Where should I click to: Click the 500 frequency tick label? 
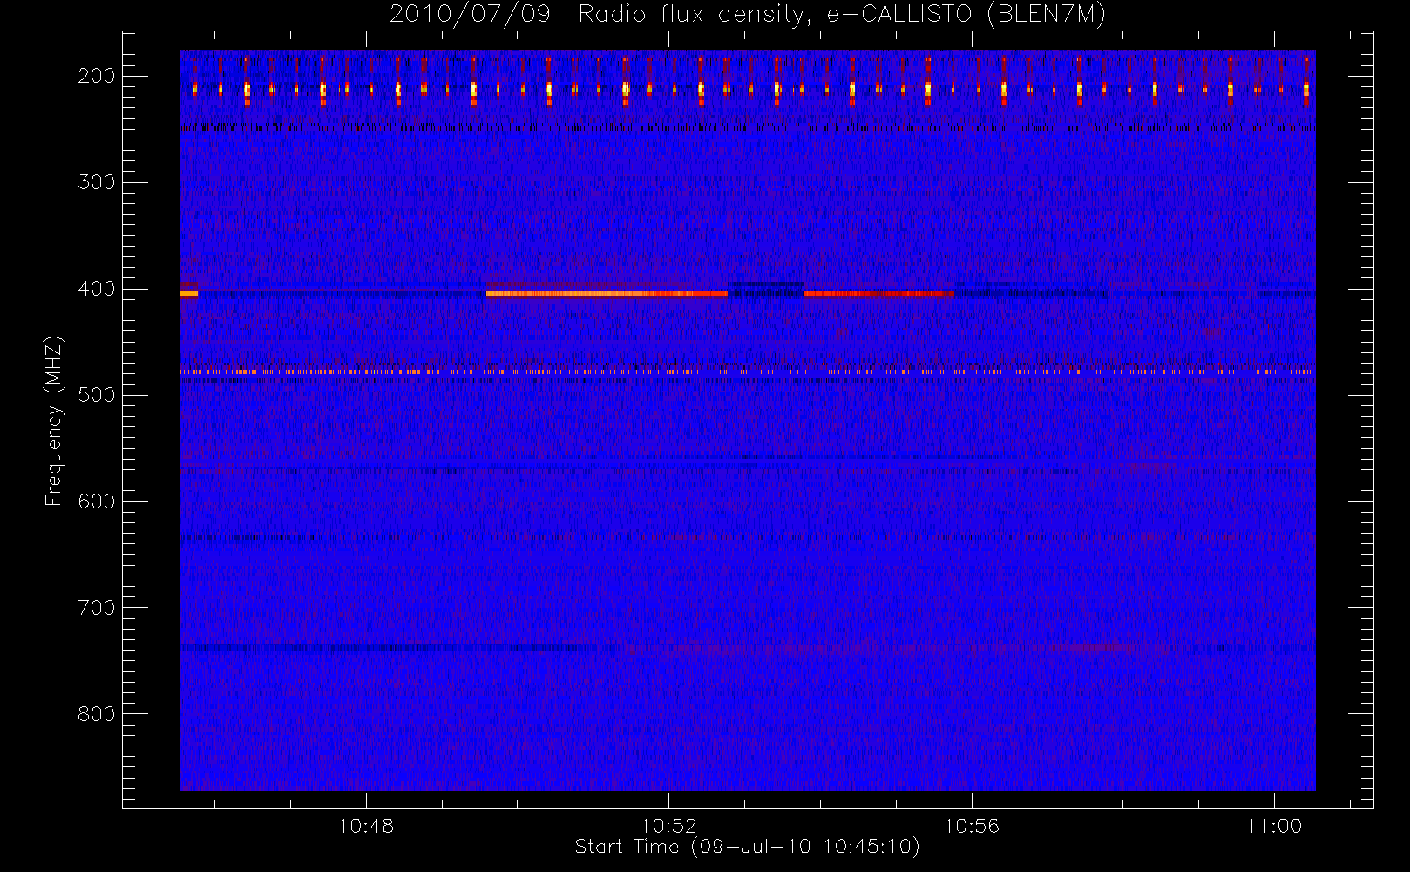tap(97, 395)
